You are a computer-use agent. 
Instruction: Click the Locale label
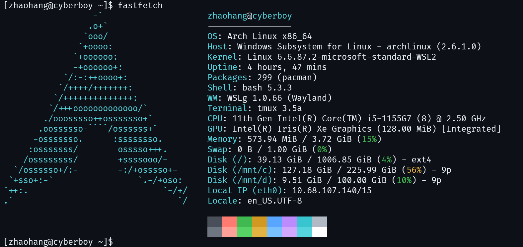point(222,201)
